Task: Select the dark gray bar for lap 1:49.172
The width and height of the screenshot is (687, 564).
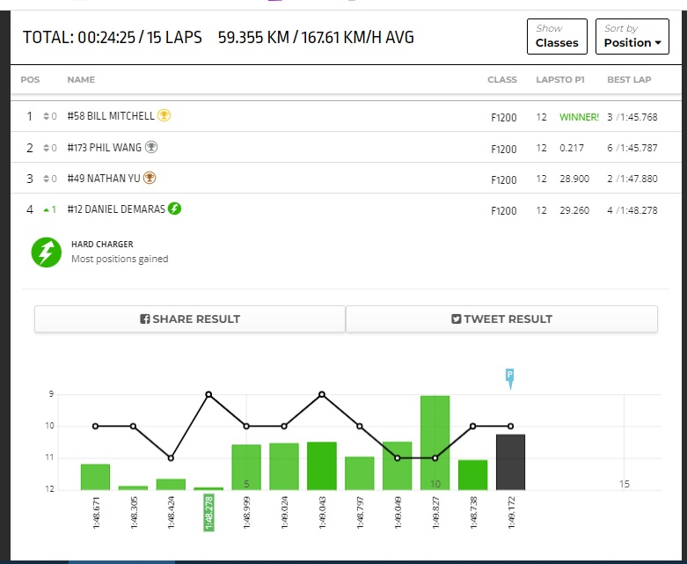Action: tap(510, 462)
